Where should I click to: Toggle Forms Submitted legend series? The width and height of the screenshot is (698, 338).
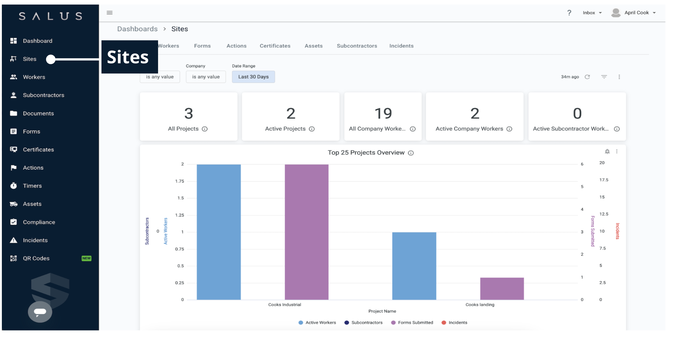[412, 323]
